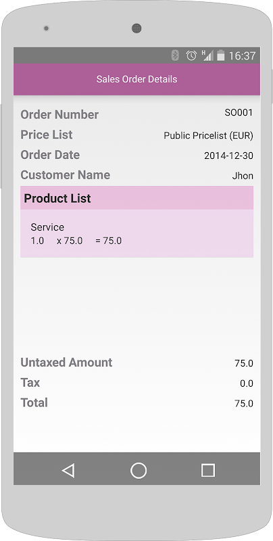Tap the Tax value 0.0
This screenshot has width=273, height=541.
[247, 383]
